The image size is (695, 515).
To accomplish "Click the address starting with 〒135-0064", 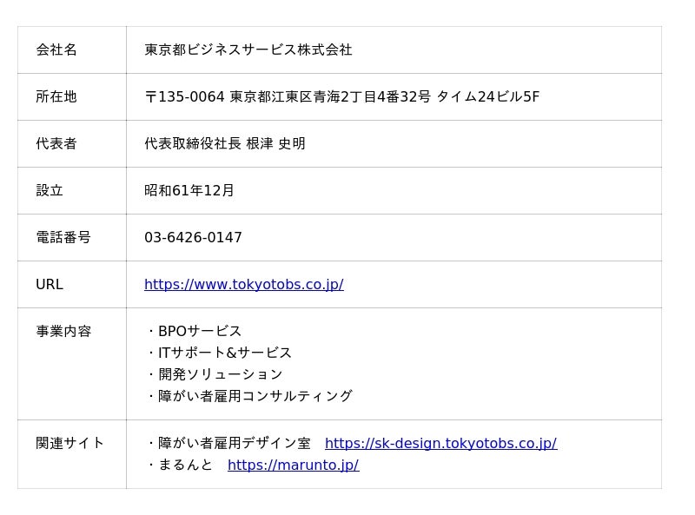I will [341, 97].
